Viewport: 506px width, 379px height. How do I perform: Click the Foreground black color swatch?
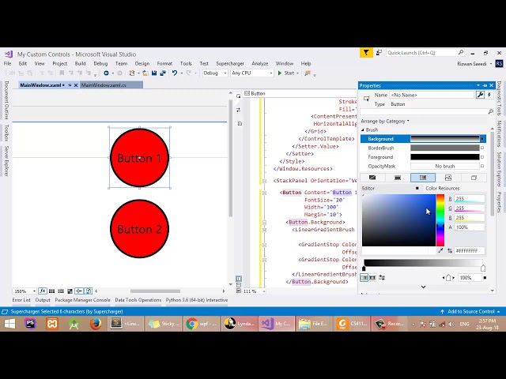click(444, 157)
